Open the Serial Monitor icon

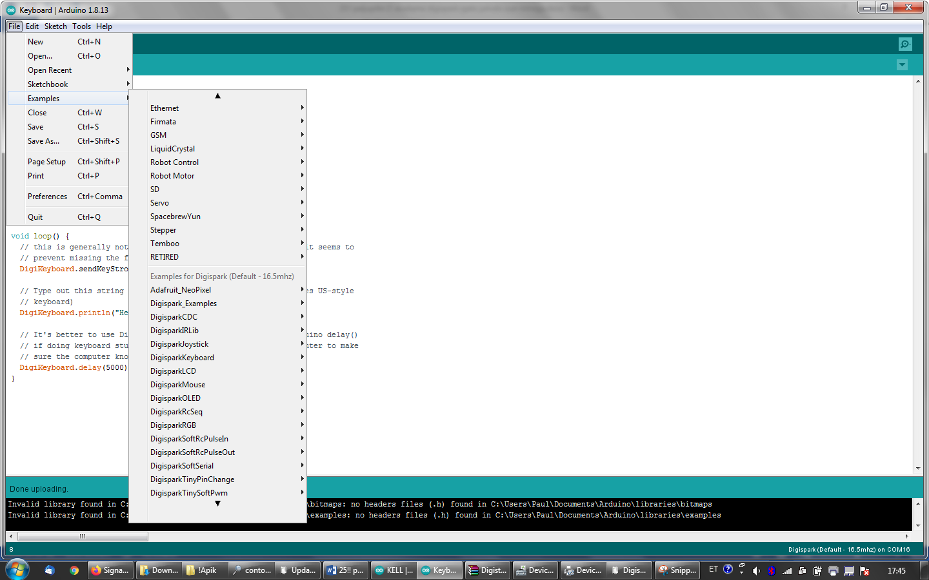905,44
